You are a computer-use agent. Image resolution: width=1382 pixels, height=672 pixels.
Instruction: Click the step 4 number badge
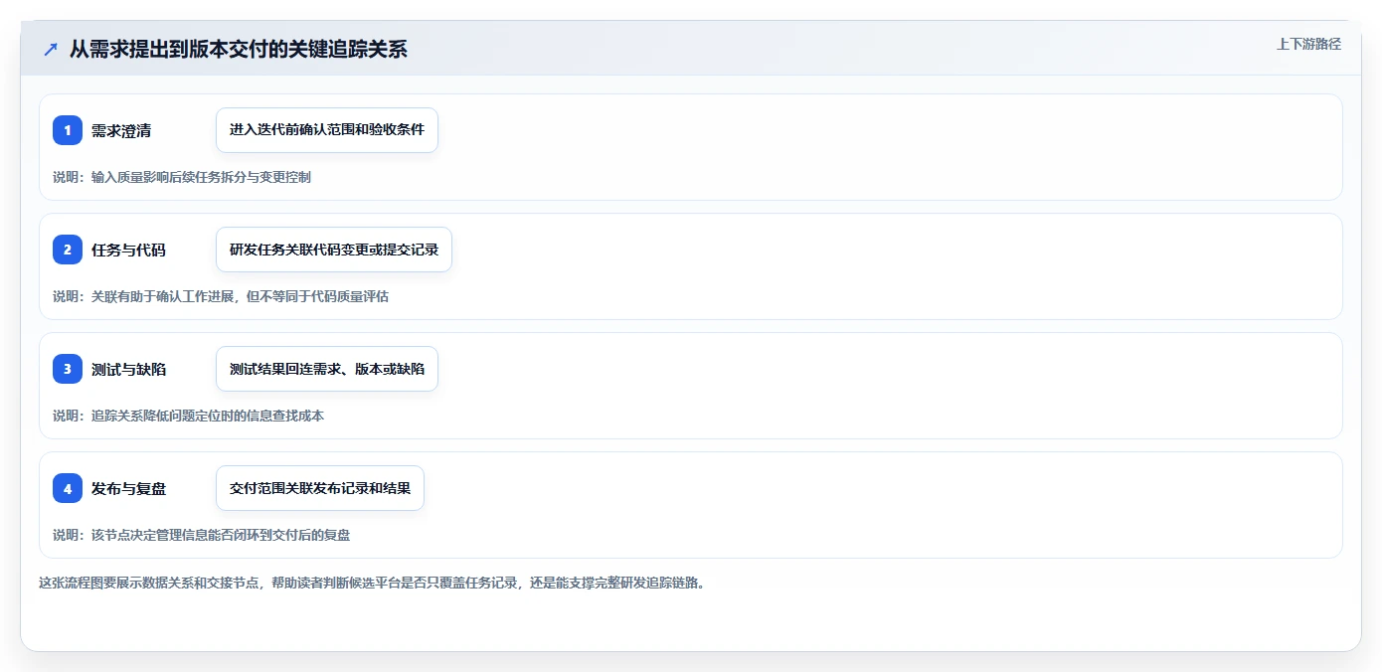[x=68, y=488]
